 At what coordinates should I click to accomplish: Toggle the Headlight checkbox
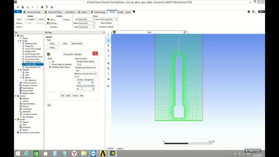[x=26, y=19]
